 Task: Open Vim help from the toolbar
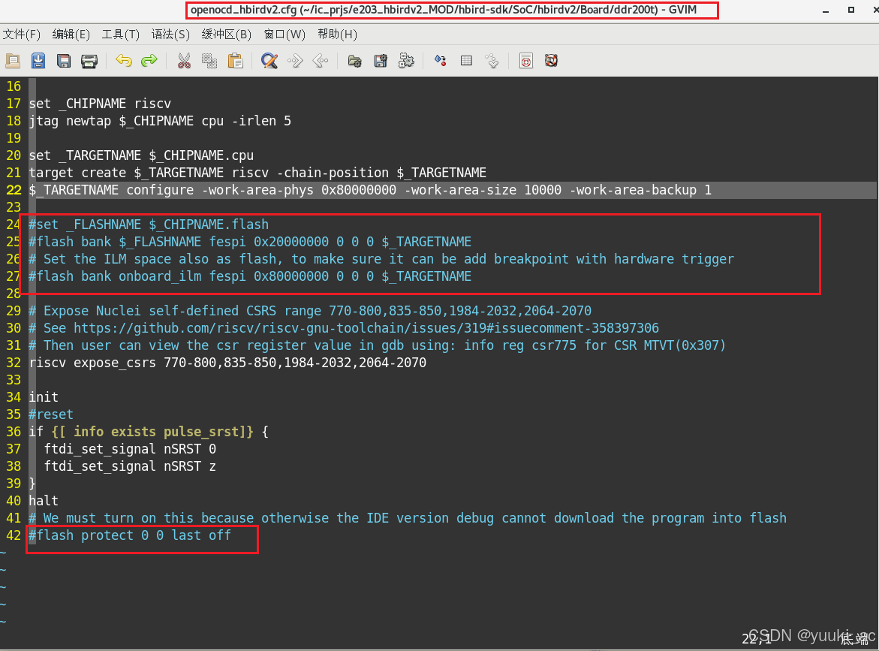coord(526,61)
